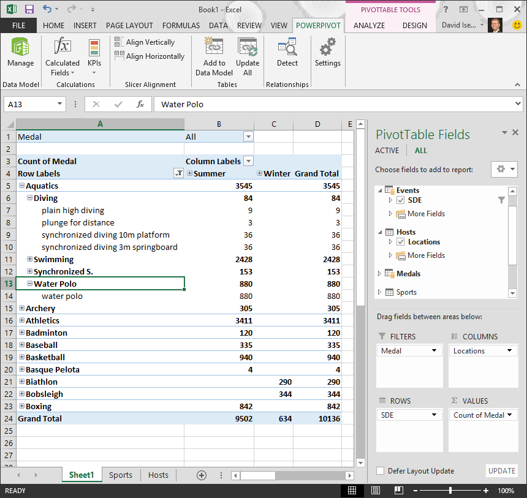This screenshot has height=498, width=527.
Task: Expand the Swimming category
Action: [29, 259]
